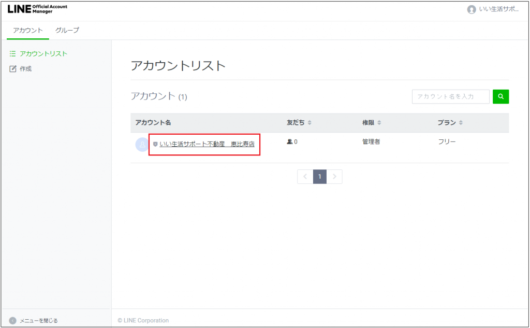Click the list icon beside アカウントリスト
Screen dimensions: 530x328
(x=12, y=53)
